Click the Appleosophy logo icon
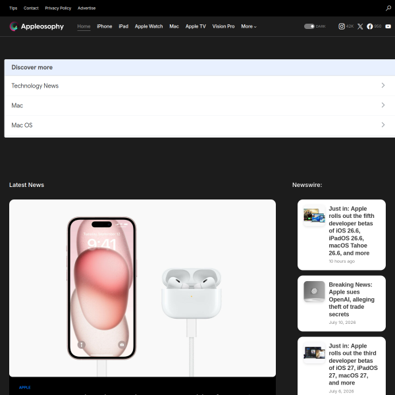The image size is (395, 395). (14, 26)
